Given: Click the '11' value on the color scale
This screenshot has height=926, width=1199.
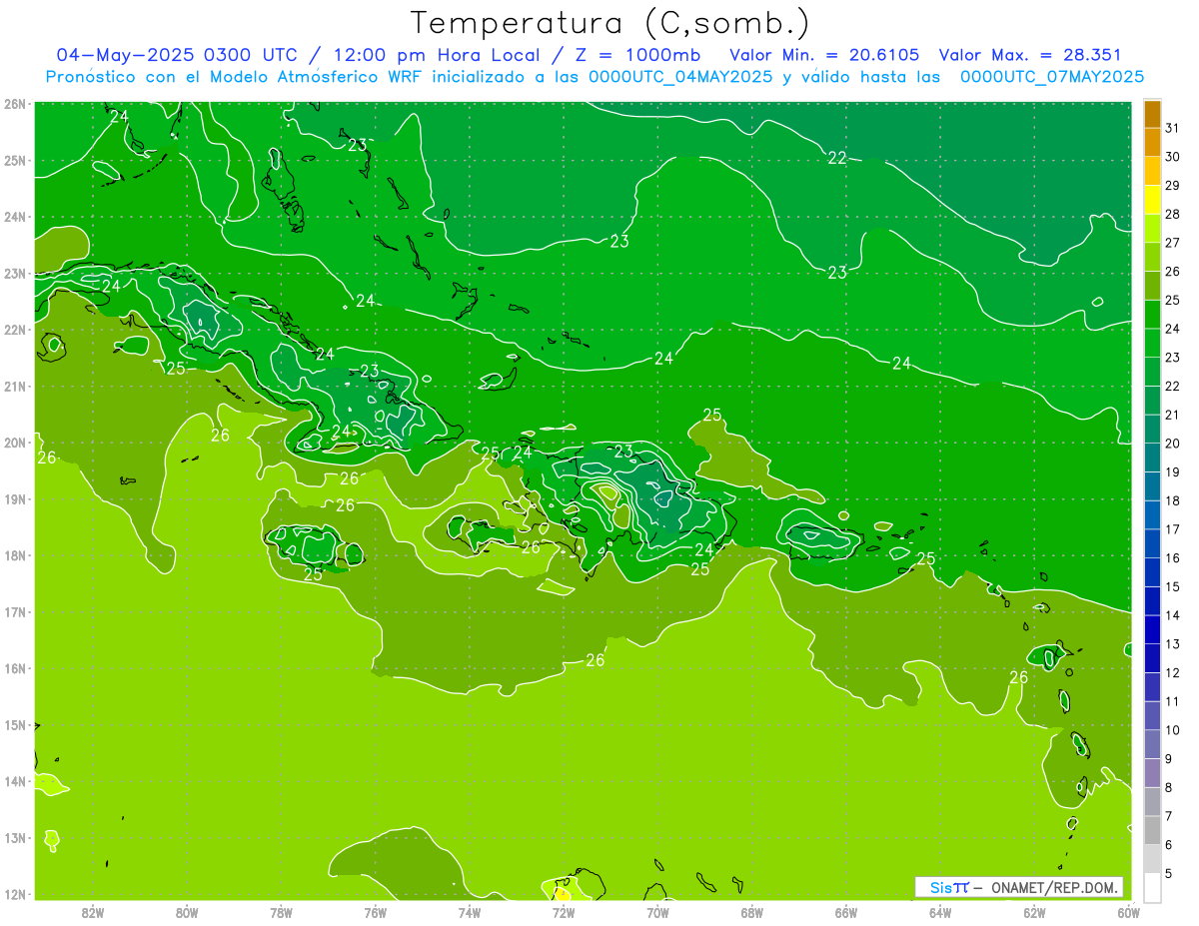Looking at the screenshot, I should pyautogui.click(x=1173, y=701).
